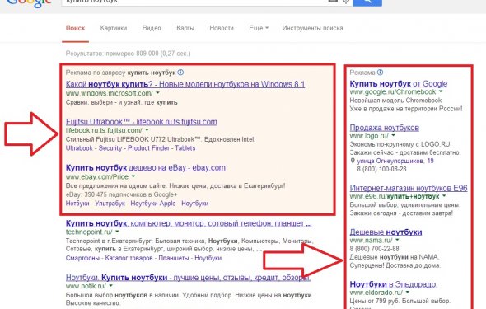Open the technopoint result 'Купить ноутбук, компьютер, монитор'
This screenshot has width=486, height=309.
[x=189, y=223]
